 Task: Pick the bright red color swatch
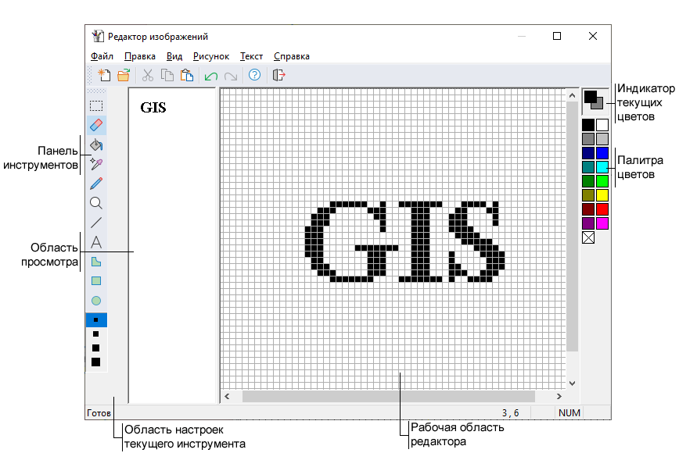602,209
